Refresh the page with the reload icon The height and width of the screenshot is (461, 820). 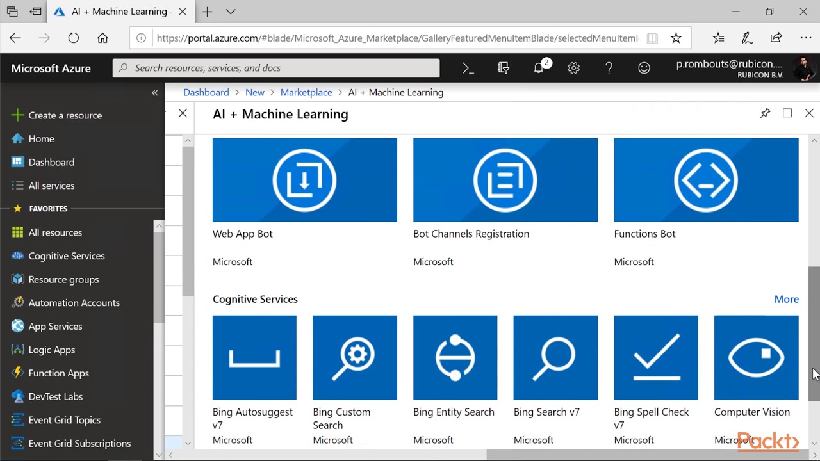[x=74, y=38]
